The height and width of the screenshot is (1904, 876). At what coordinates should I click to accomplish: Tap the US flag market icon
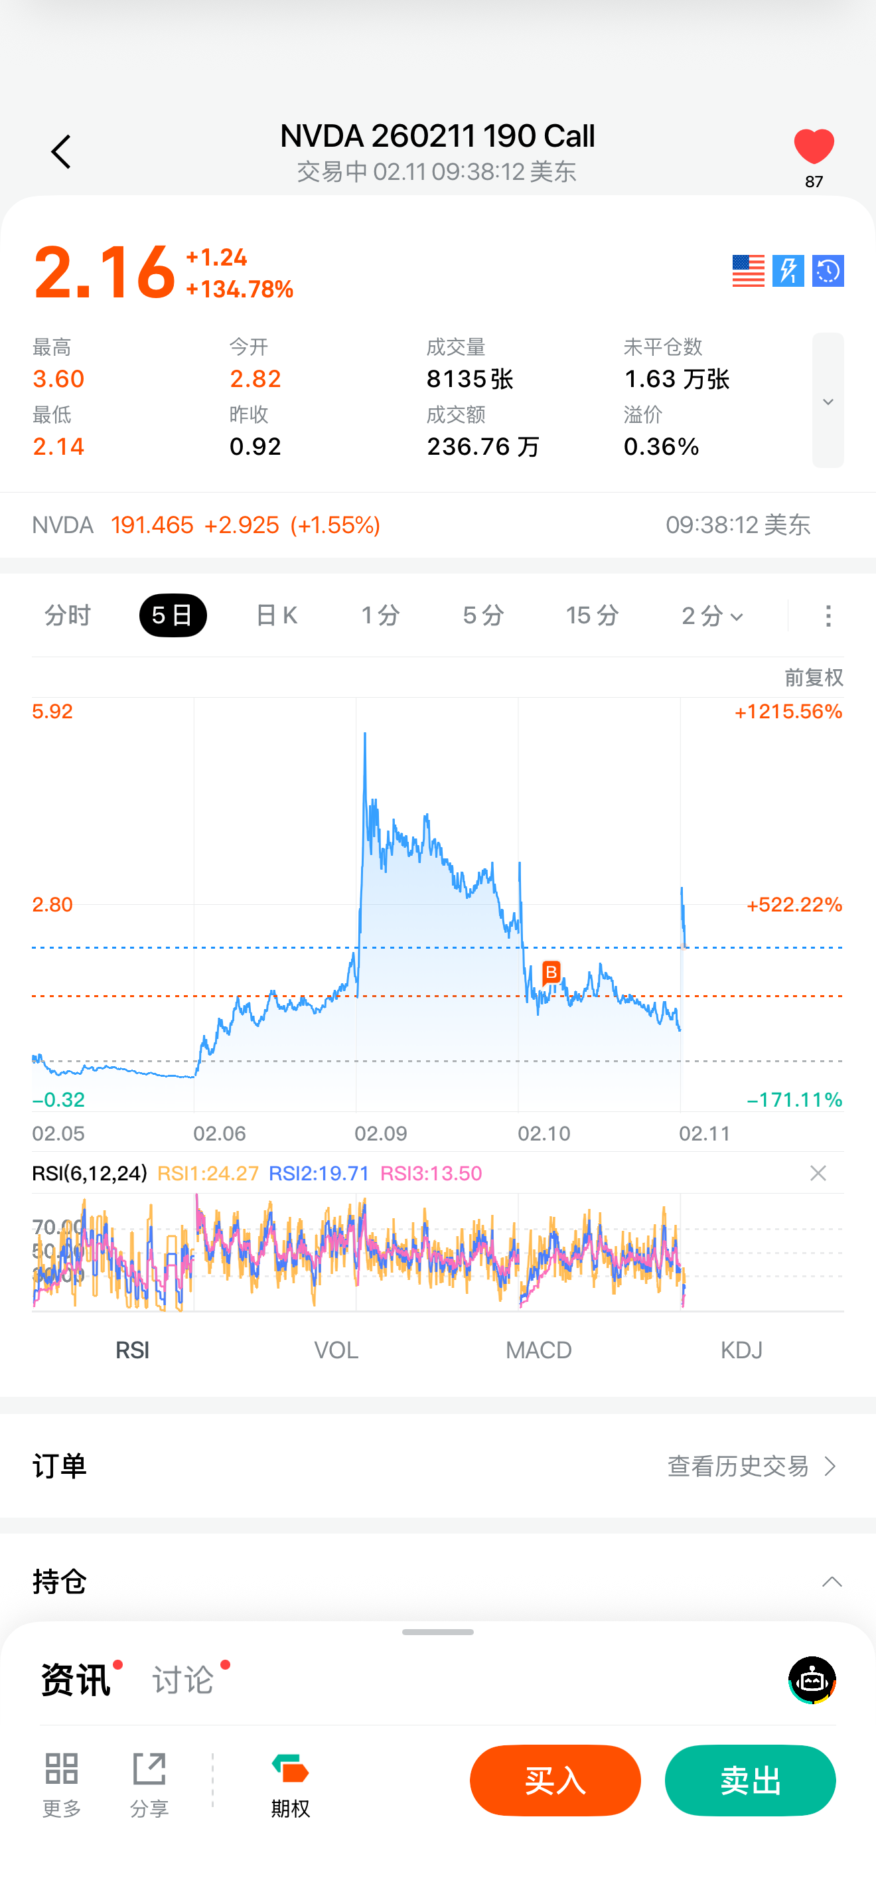tap(747, 270)
